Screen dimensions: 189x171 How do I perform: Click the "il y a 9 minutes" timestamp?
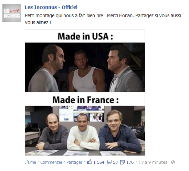[x=153, y=162]
